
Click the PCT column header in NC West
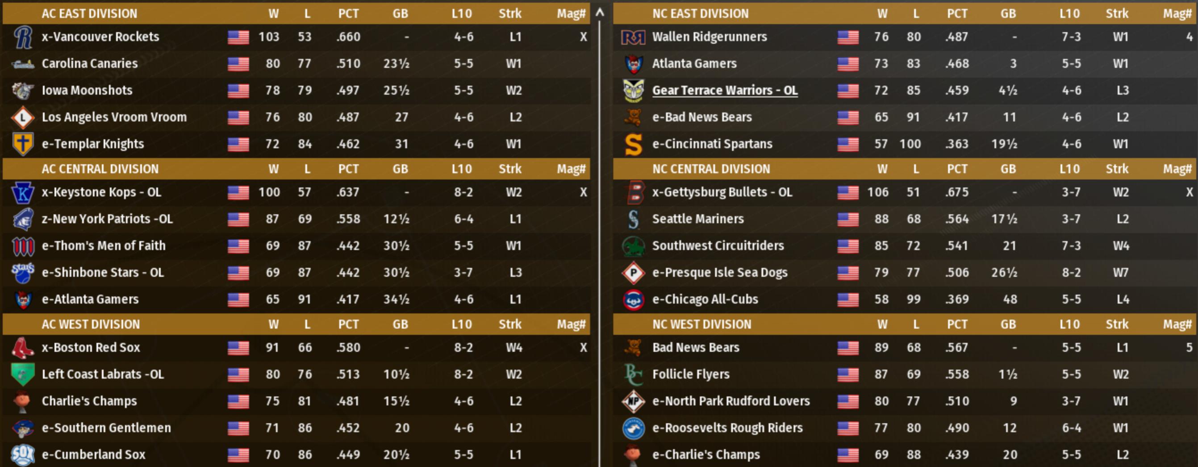[956, 324]
